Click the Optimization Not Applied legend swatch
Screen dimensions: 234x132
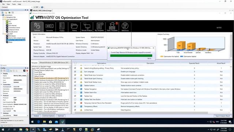pos(162,56)
